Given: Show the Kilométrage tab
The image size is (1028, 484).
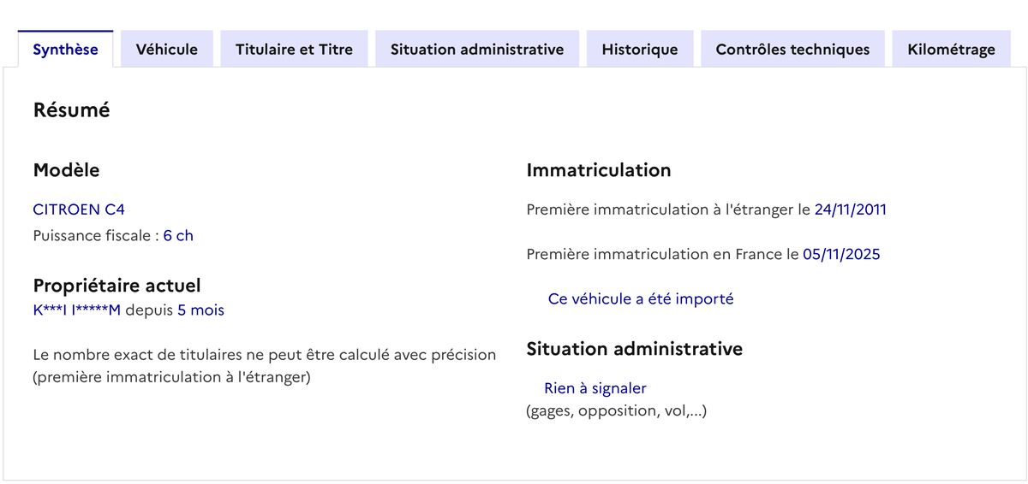Looking at the screenshot, I should click(x=951, y=50).
